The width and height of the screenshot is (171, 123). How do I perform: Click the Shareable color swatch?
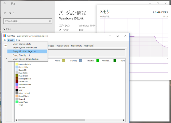click(17, 70)
